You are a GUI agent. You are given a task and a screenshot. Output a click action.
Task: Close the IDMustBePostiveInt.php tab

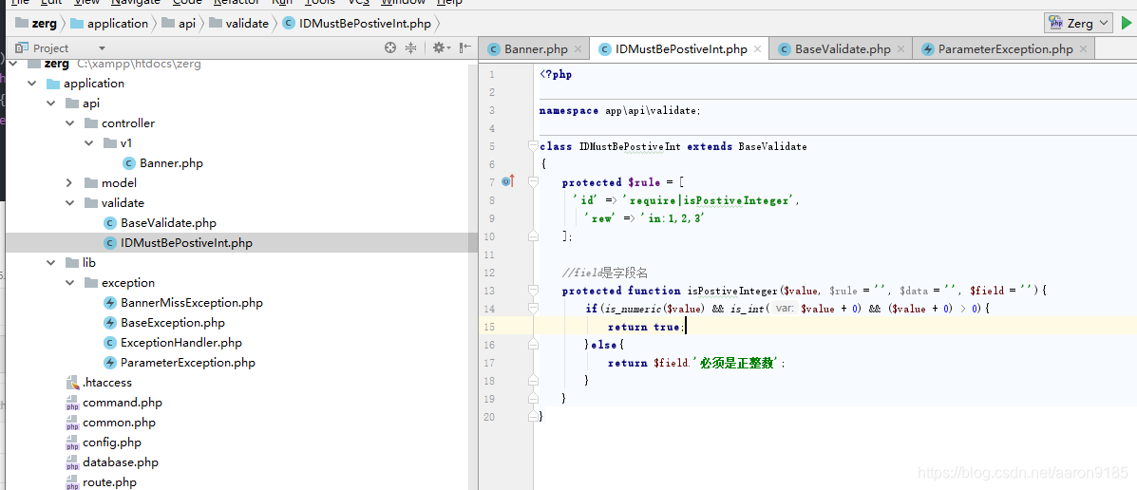757,49
